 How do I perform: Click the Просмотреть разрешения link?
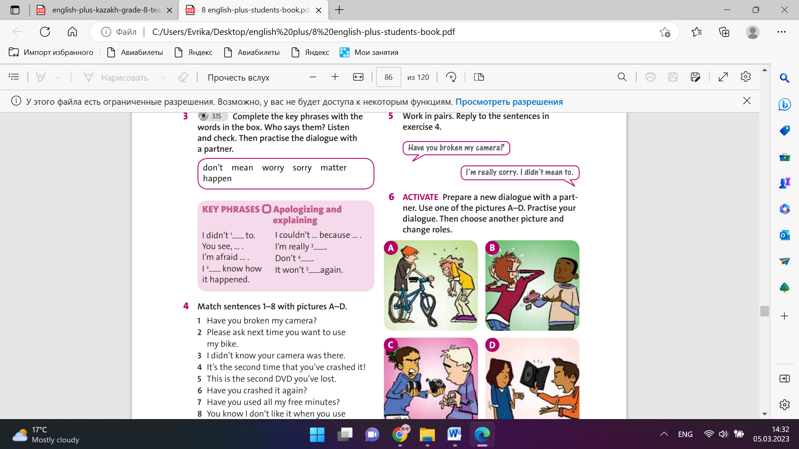tap(509, 102)
